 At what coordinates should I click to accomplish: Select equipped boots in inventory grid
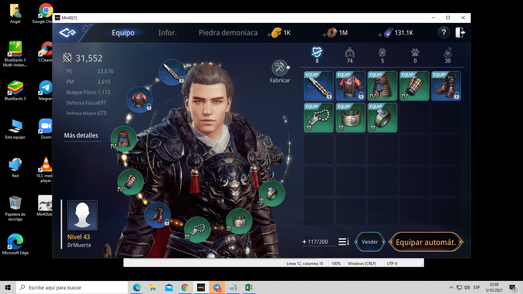pos(446,86)
